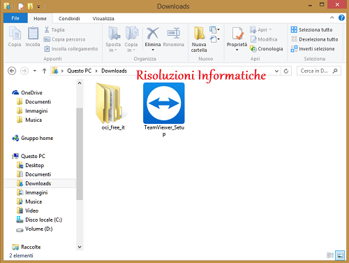Open recent locations dropdown arrow
349x263 pixels.
35,71
